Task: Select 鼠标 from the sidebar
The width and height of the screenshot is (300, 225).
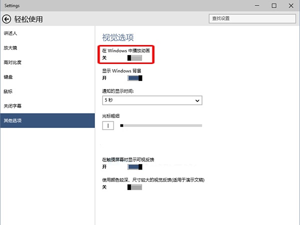Action: coord(8,91)
